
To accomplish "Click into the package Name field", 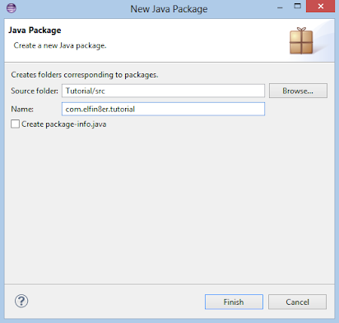I will coord(163,109).
